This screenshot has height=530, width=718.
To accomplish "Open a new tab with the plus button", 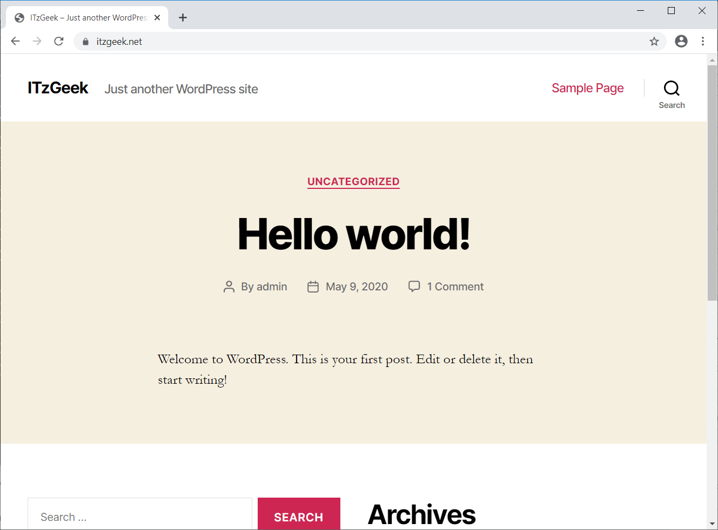I will click(x=183, y=18).
